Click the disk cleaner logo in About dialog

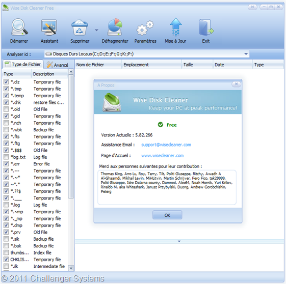(112, 102)
